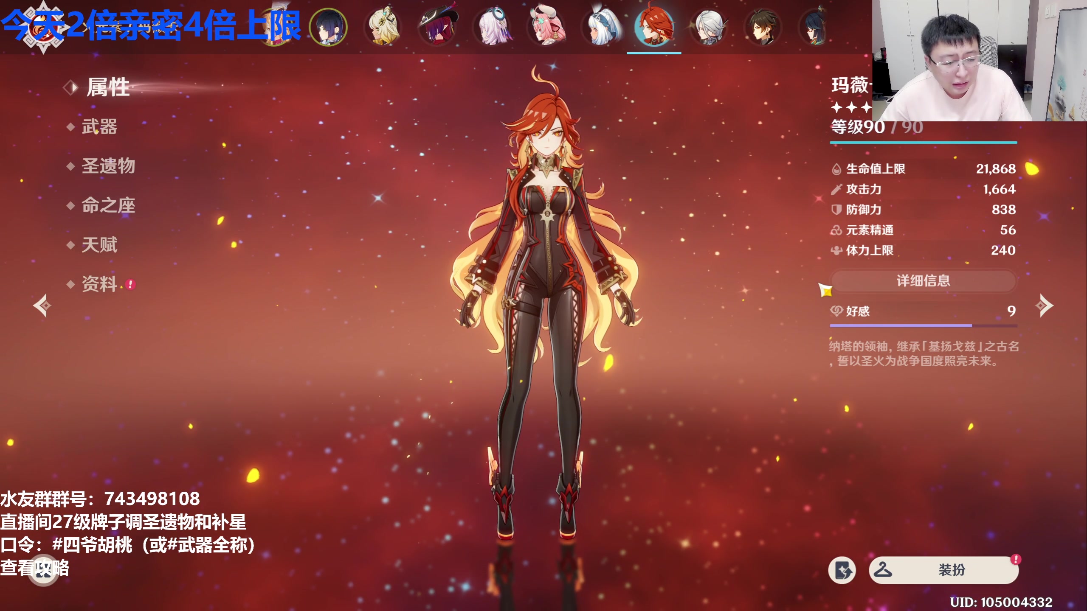This screenshot has width=1087, height=611.
Task: Click the sword icon next to 攻击力
Action: [x=836, y=189]
